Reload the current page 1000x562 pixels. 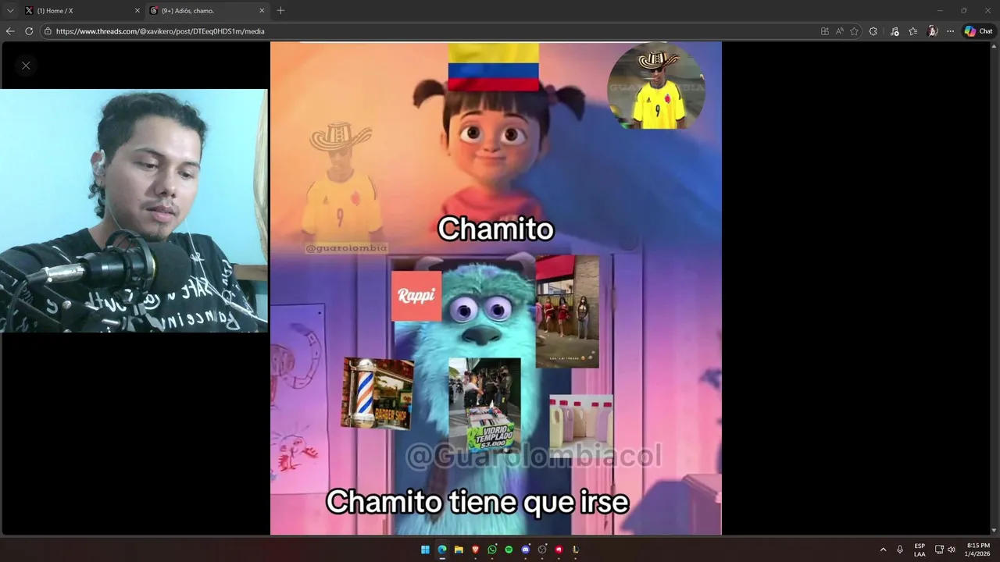[29, 31]
